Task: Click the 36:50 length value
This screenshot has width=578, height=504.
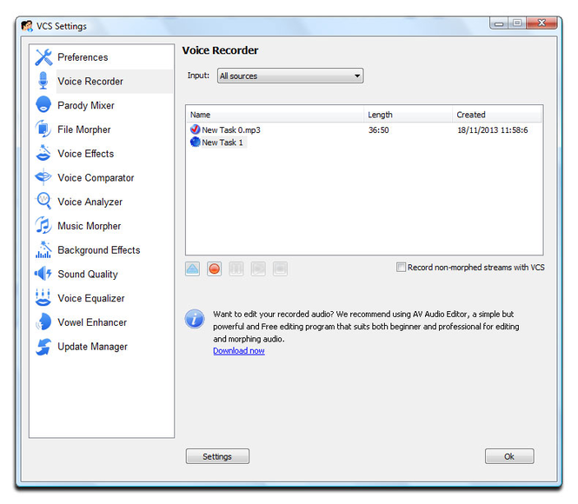Action: (x=379, y=130)
